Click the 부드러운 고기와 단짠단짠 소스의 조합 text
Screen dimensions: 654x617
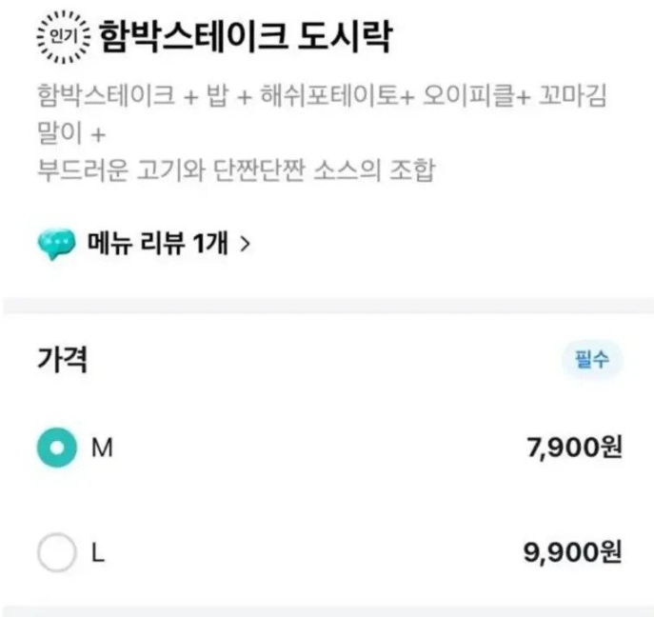tap(236, 170)
